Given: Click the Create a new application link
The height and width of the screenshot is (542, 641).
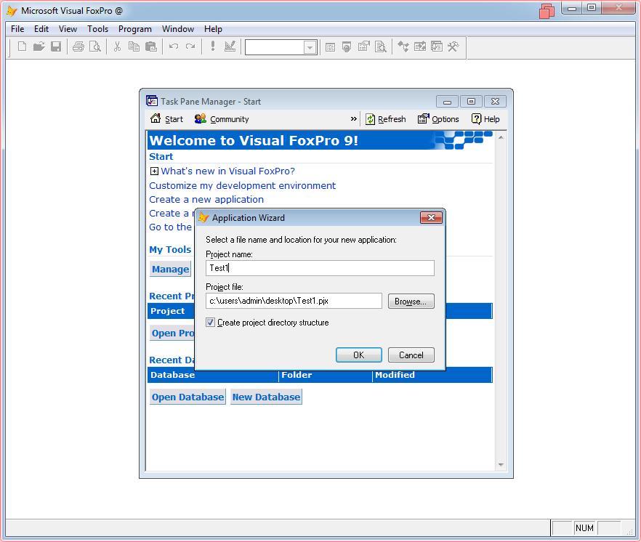Looking at the screenshot, I should tap(206, 200).
